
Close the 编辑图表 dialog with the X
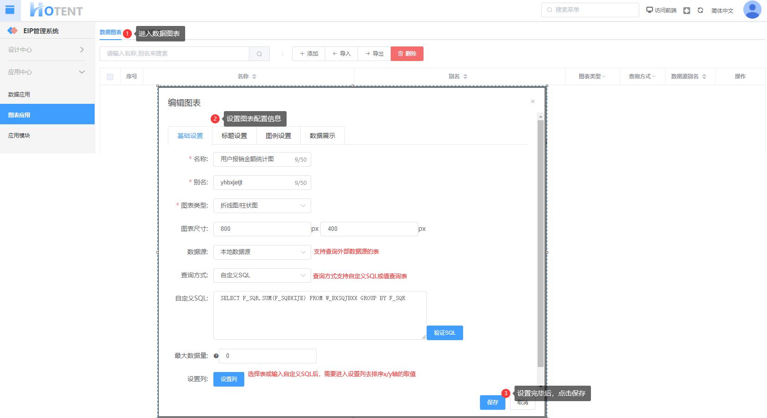pyautogui.click(x=533, y=102)
